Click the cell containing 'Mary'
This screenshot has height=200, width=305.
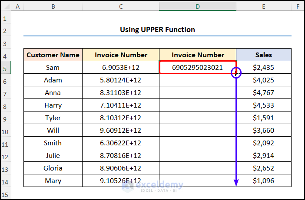pos(53,180)
